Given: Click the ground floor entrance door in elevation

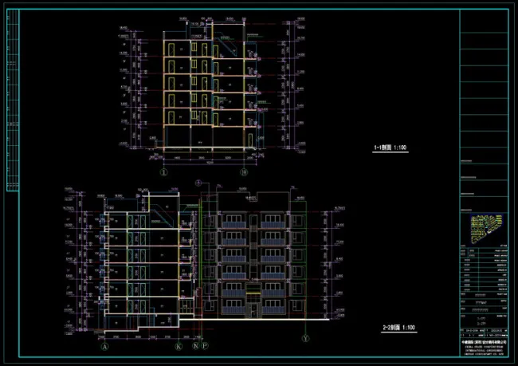Looking at the screenshot, I should point(252,306).
